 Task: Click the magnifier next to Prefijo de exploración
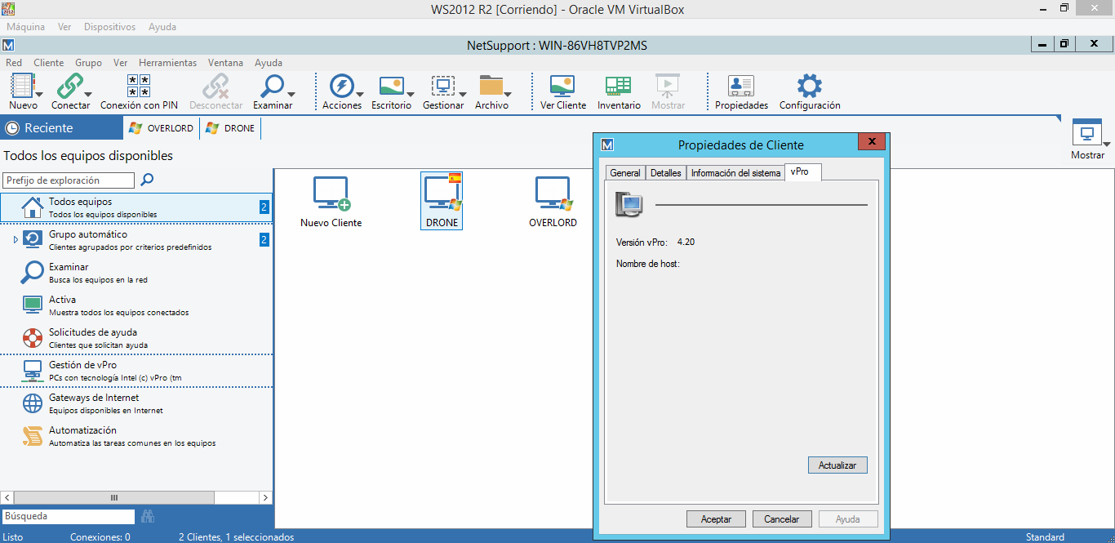[147, 180]
